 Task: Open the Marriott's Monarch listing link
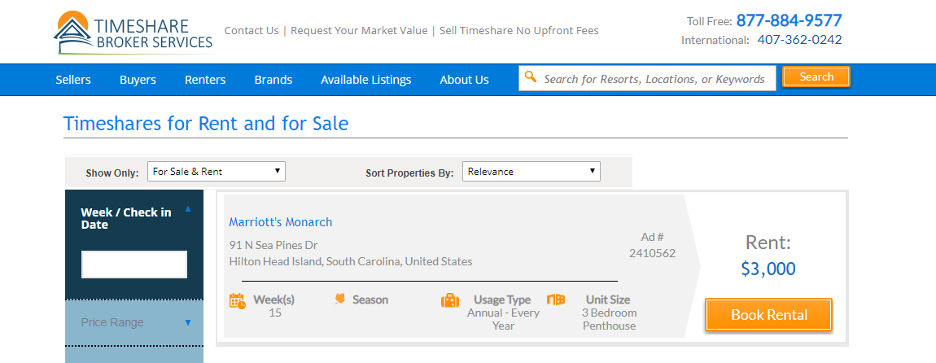pyautogui.click(x=281, y=222)
